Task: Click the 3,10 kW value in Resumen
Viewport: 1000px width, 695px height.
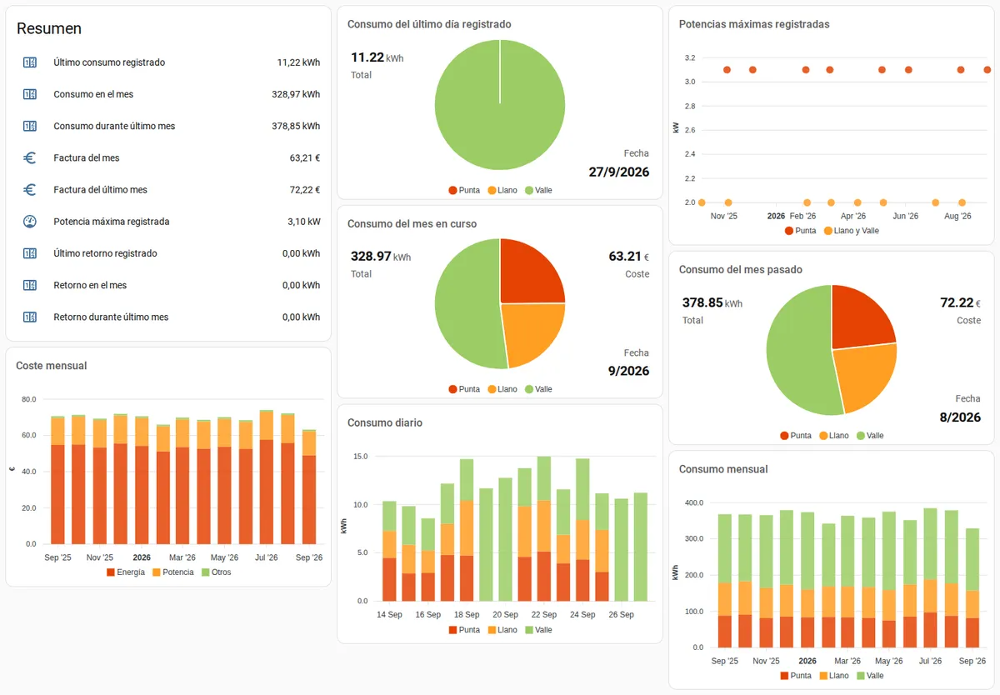Action: [x=303, y=222]
